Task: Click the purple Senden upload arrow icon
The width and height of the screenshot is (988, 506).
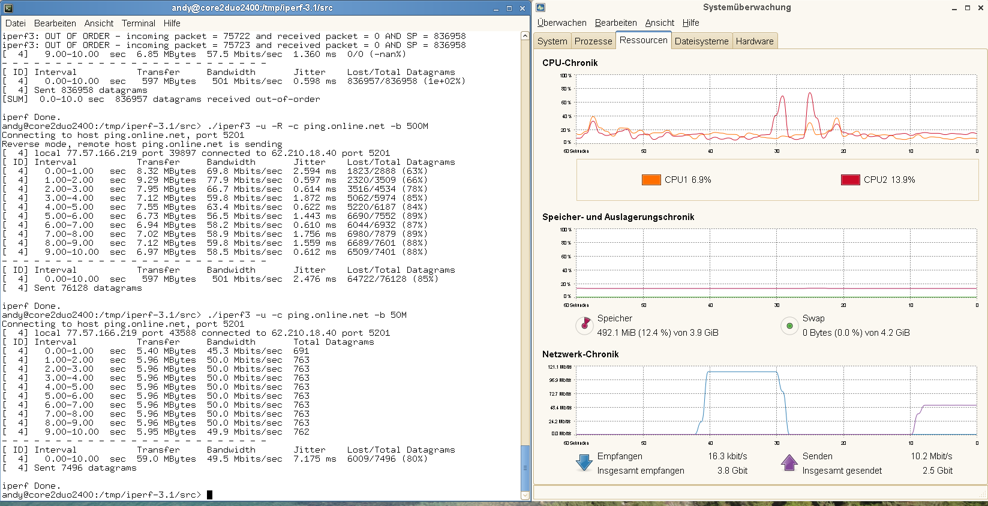Action: (789, 463)
